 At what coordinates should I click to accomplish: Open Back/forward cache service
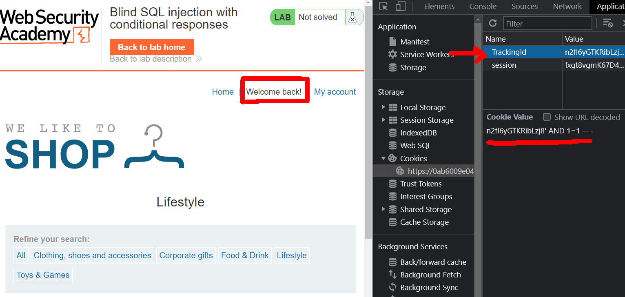(433, 262)
